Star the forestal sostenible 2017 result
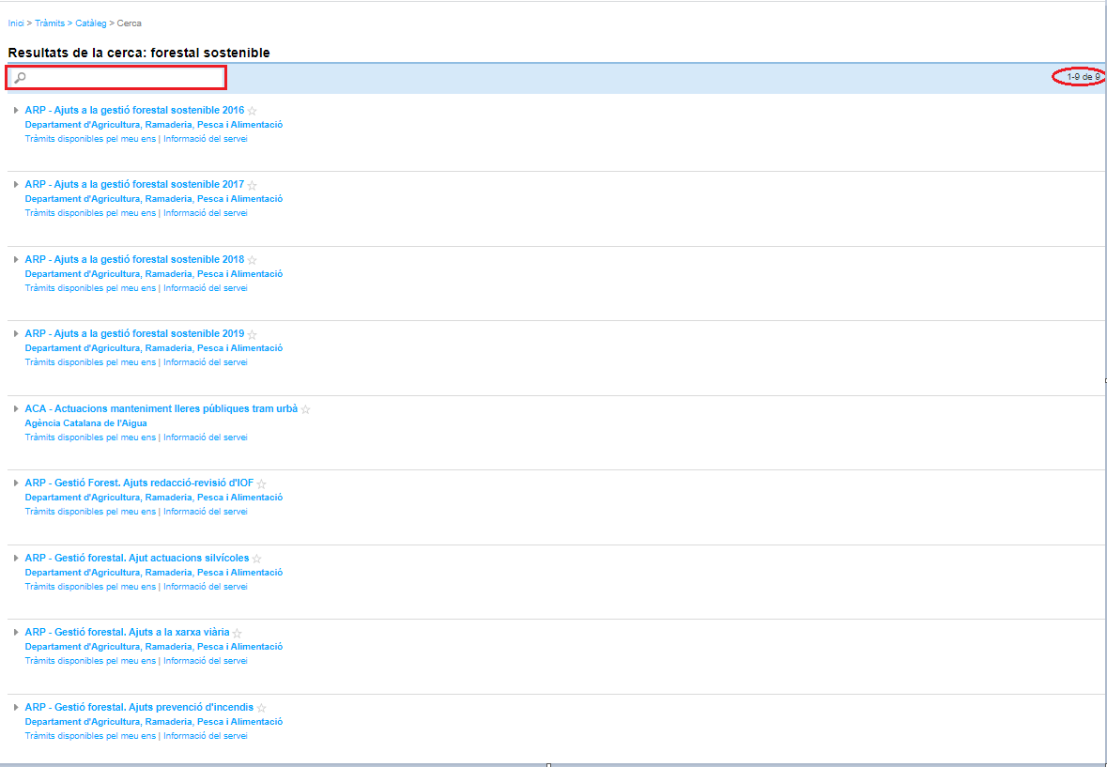 point(252,185)
